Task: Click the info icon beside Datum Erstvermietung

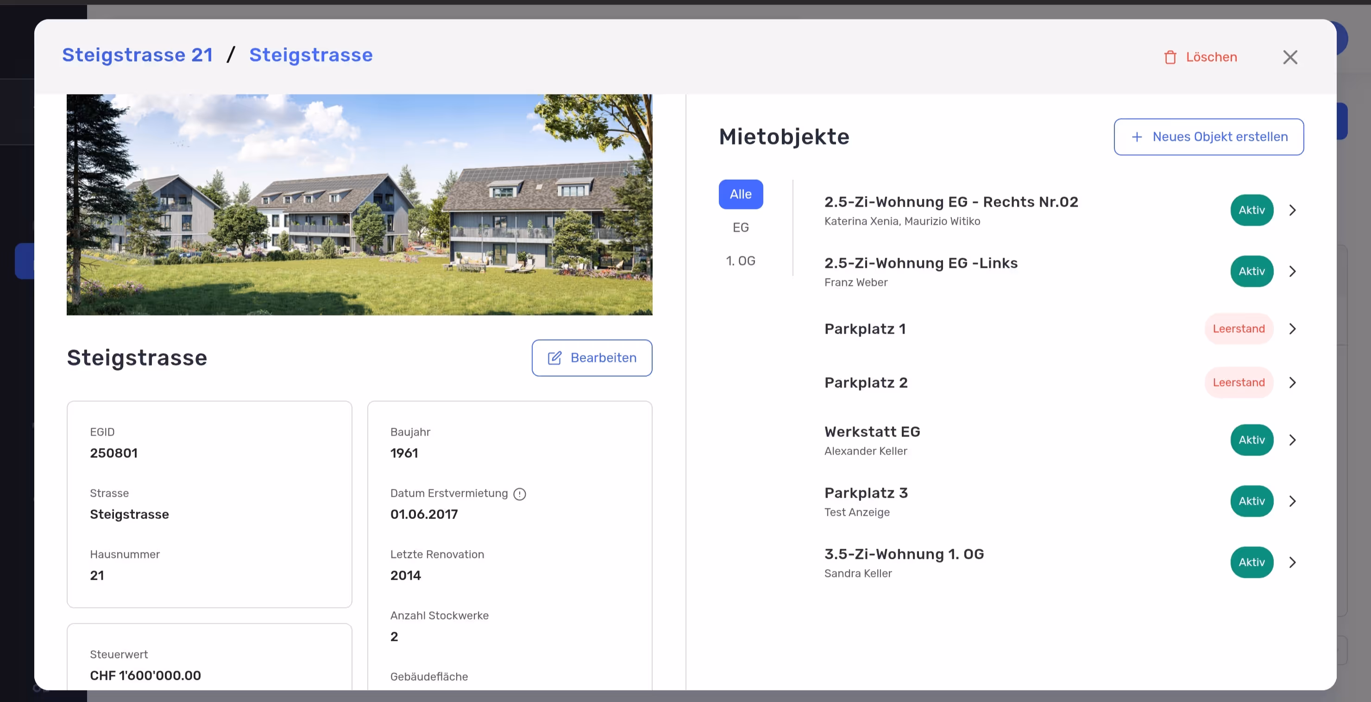Action: tap(519, 494)
